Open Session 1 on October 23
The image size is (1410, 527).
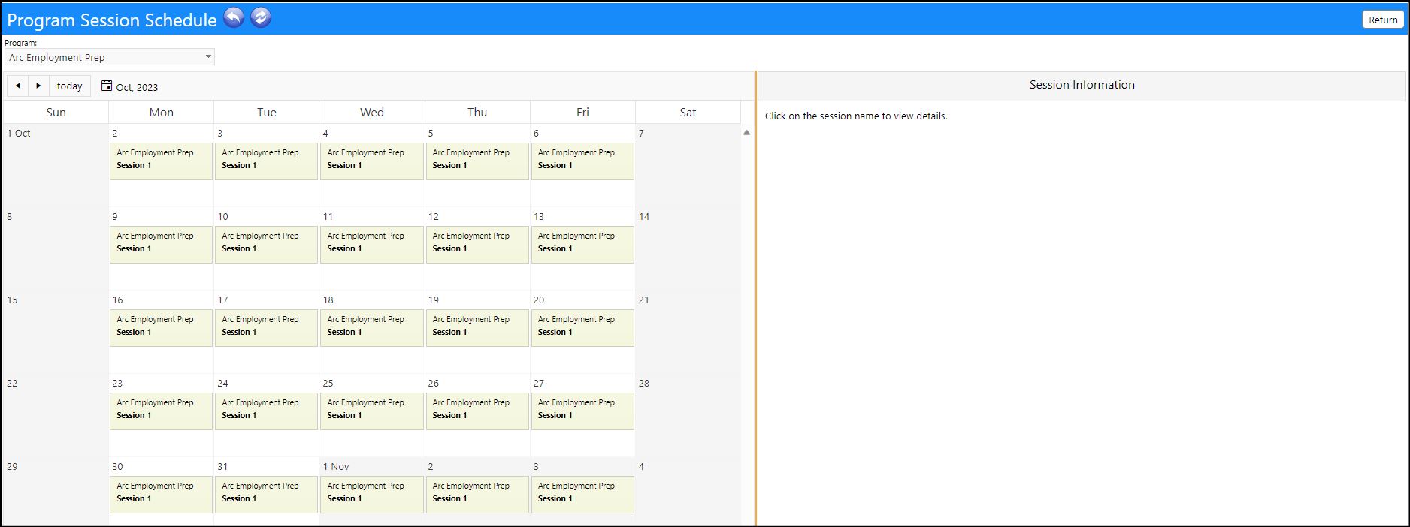coord(161,411)
